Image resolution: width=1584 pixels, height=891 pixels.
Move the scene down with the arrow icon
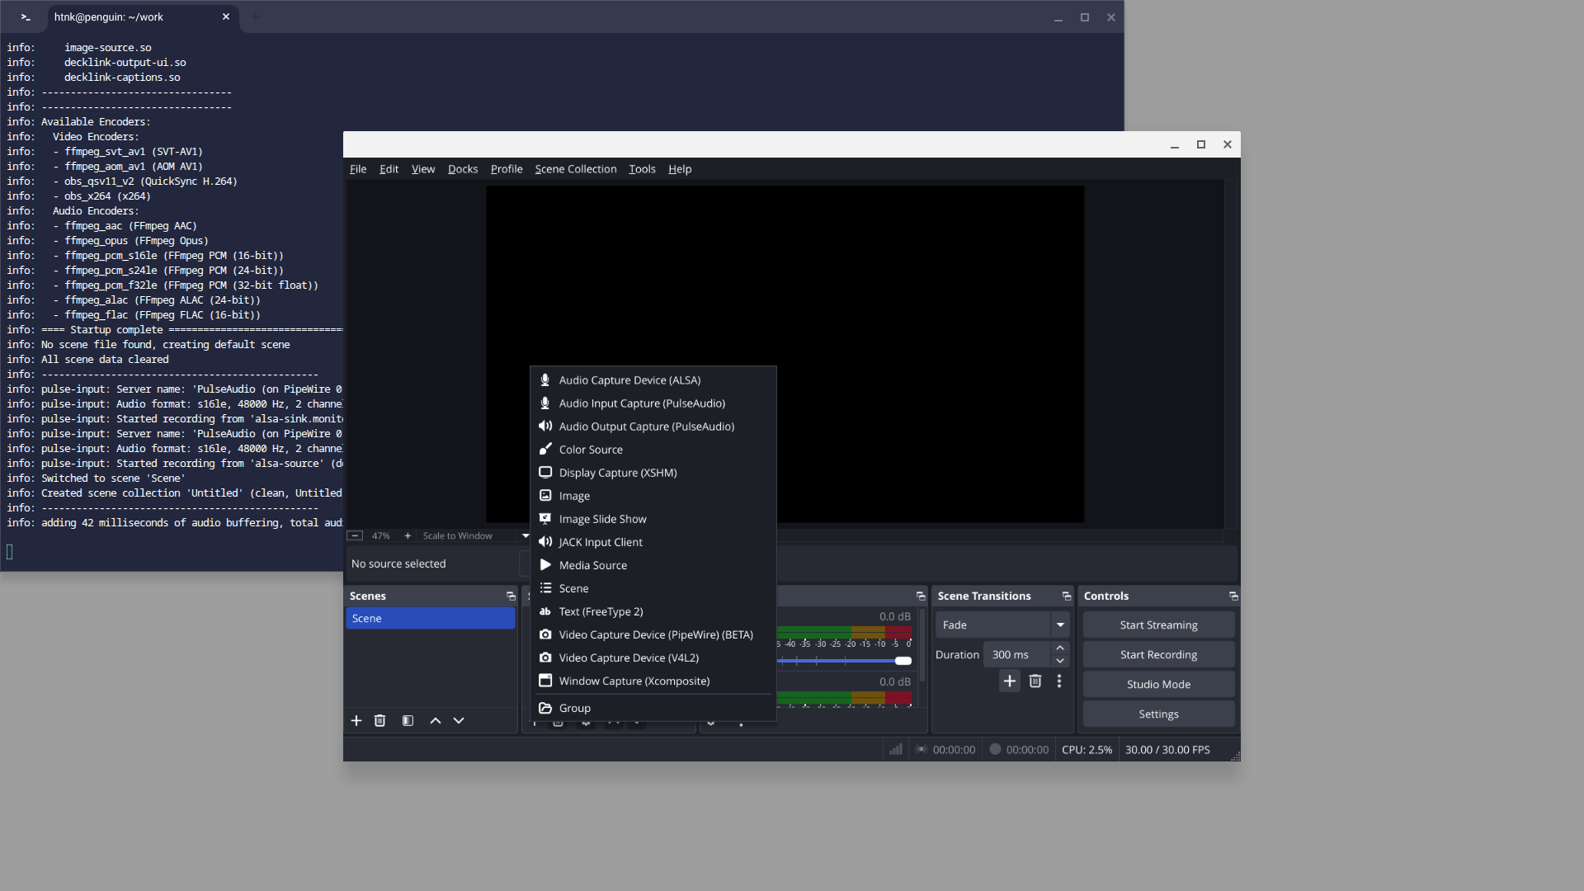coord(459,720)
